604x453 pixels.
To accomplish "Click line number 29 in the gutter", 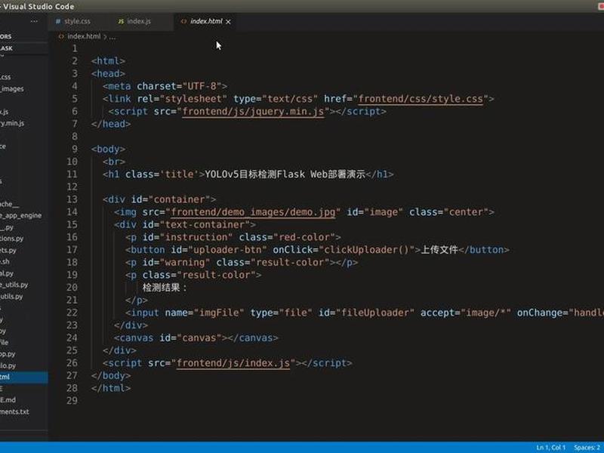I will click(x=72, y=401).
